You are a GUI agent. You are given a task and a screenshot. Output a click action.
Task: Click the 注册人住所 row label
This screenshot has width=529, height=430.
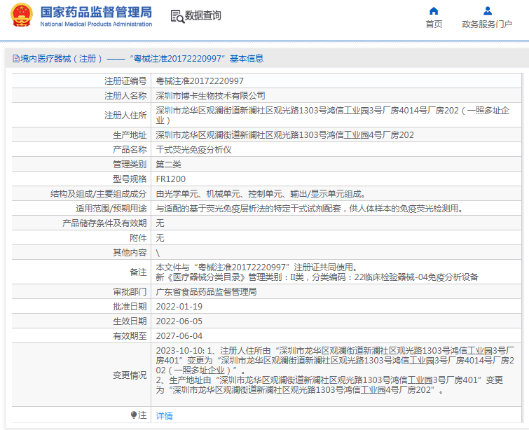(125, 116)
